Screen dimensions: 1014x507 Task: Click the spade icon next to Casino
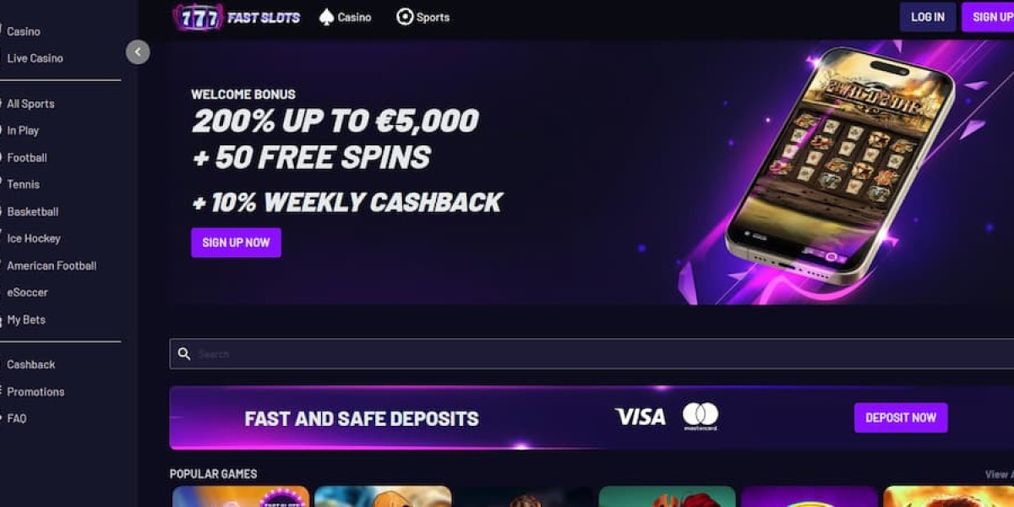click(x=326, y=17)
